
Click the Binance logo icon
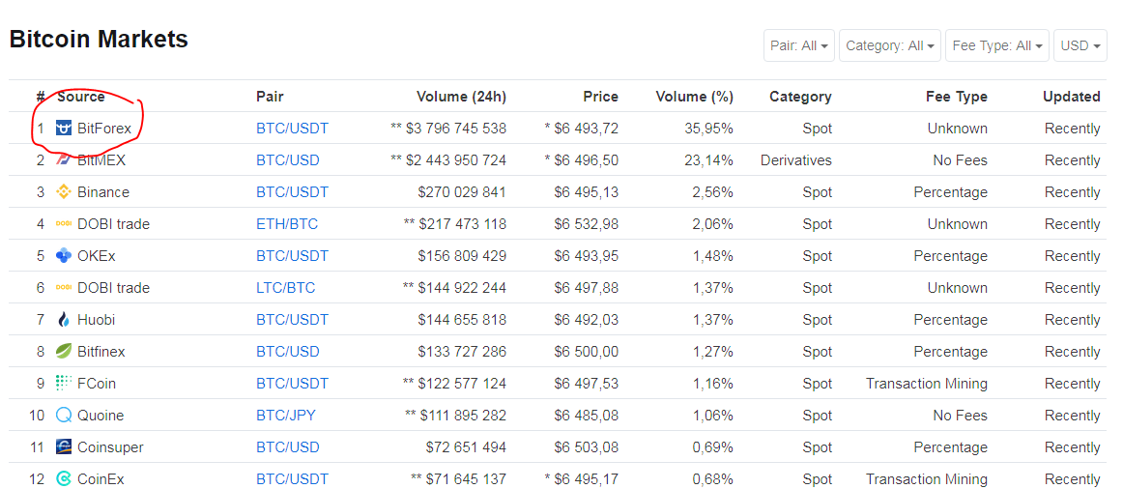click(64, 192)
